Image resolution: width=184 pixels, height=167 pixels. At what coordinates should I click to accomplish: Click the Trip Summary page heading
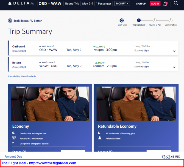tap(30, 31)
